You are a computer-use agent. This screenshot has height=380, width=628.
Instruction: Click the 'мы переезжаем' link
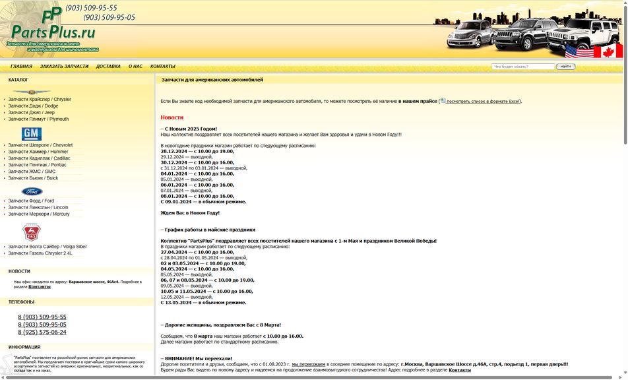(309, 364)
